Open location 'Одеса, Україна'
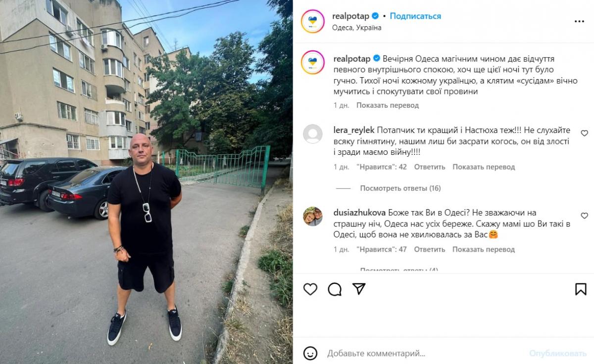Image resolution: width=594 pixels, height=364 pixels. (357, 28)
